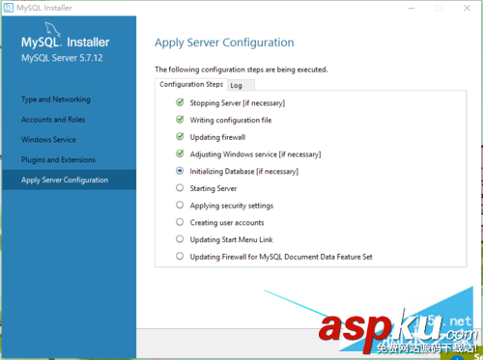Click the MySQL dolphin logo in the sidebar

click(52, 30)
